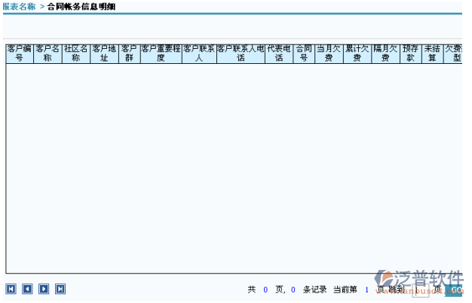This screenshot has width=472, height=303.
Task: Select the 客户联系人电话 column header
Action: tap(241, 53)
